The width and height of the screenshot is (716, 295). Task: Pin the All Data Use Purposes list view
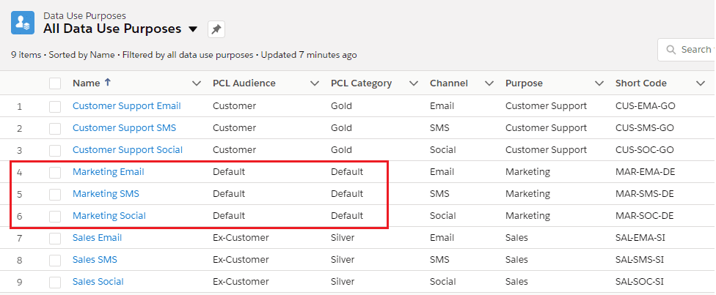pyautogui.click(x=216, y=29)
